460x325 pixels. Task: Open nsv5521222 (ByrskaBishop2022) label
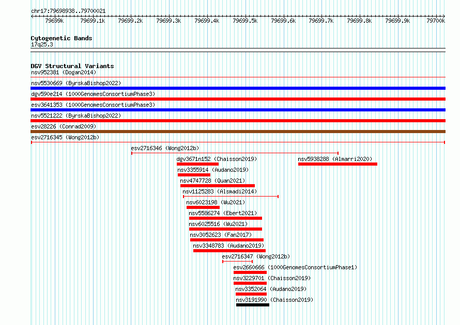[76, 116]
